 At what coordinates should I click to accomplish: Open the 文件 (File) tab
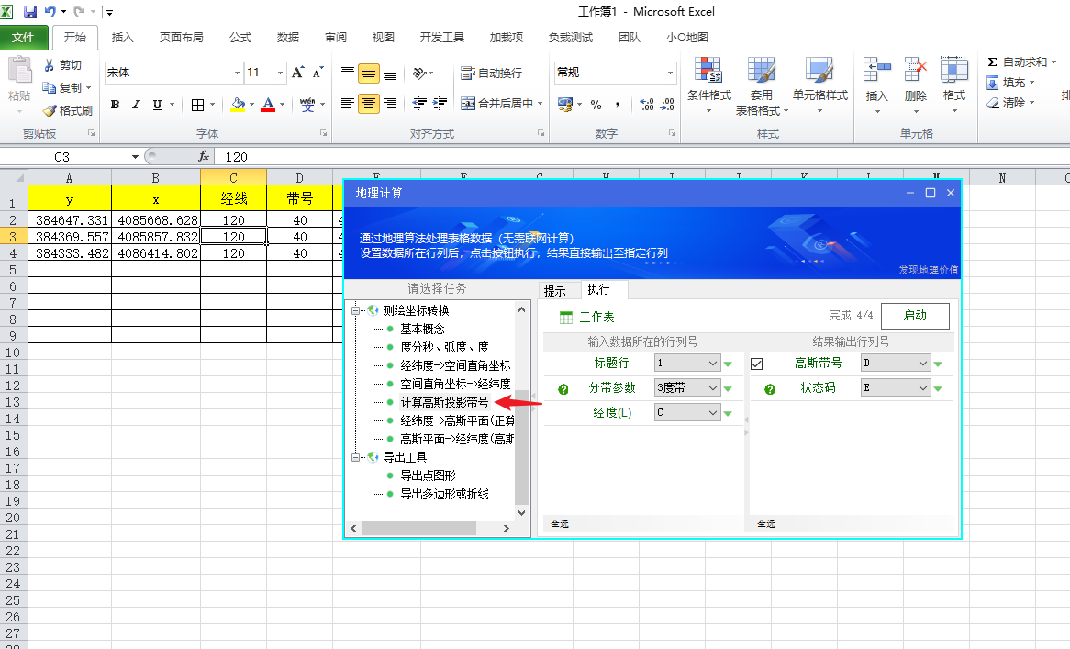pos(23,38)
